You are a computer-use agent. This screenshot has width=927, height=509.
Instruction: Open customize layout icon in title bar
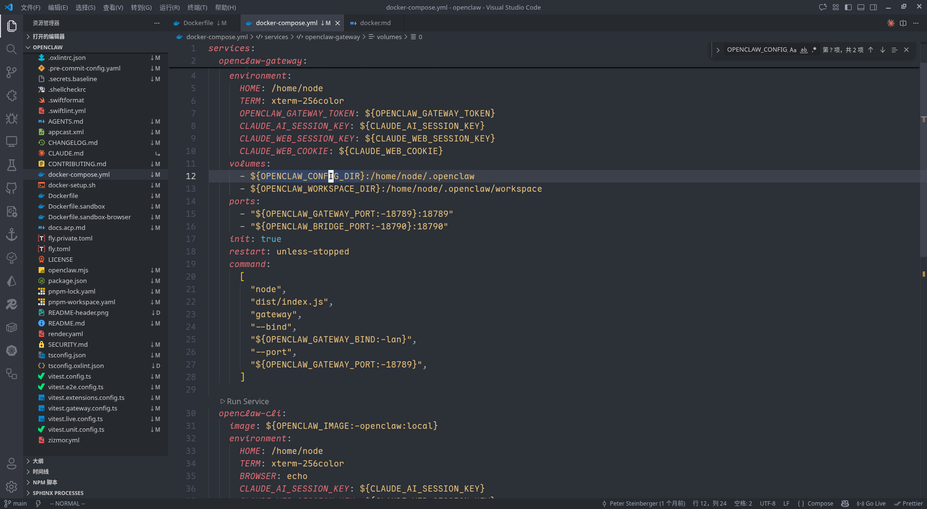836,7
